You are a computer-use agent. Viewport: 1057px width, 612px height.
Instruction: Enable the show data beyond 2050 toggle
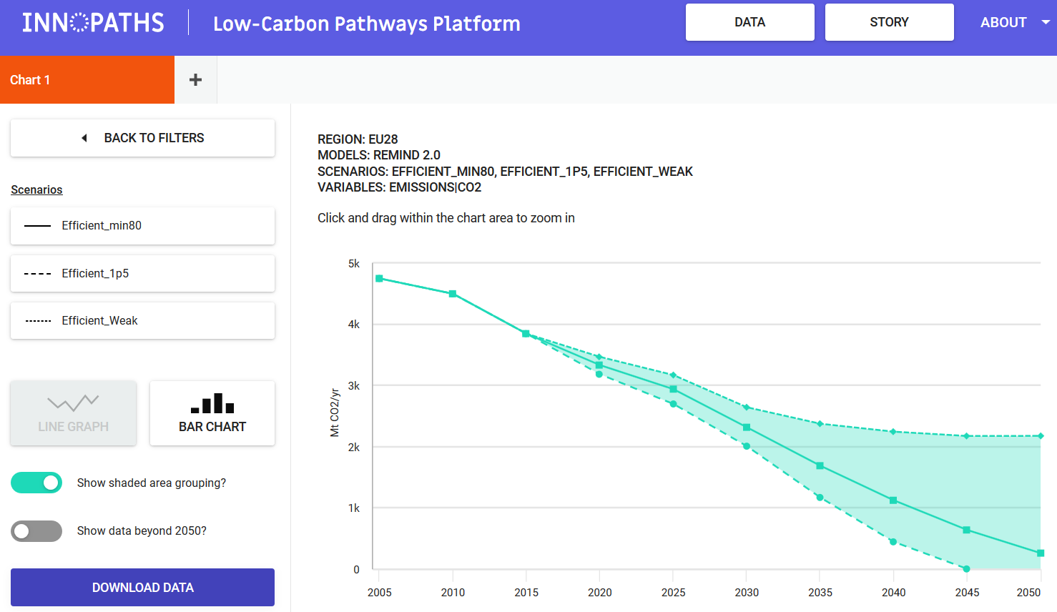[x=36, y=531]
